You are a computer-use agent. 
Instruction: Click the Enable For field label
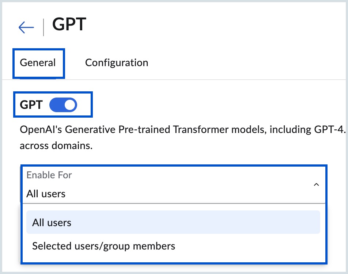(x=49, y=175)
